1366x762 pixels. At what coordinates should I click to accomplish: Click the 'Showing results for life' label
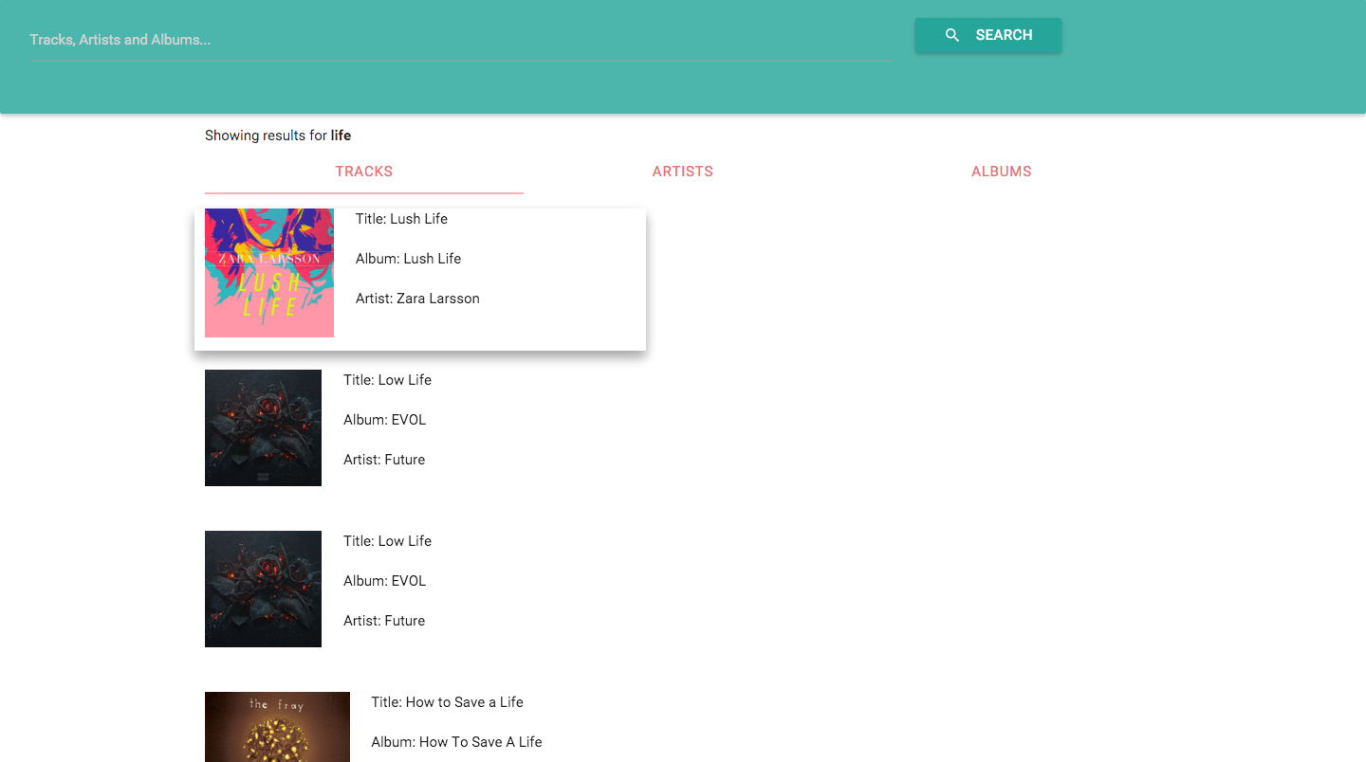coord(278,136)
